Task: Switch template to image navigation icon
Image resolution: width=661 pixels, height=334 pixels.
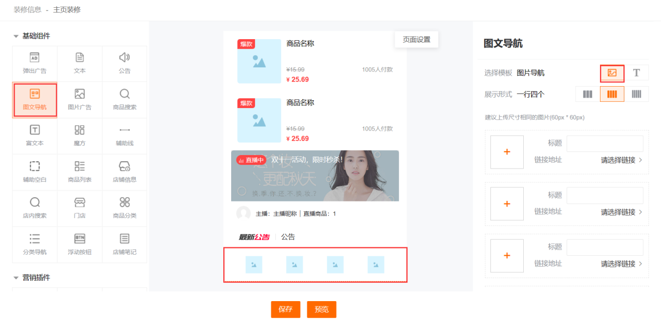Action: point(612,73)
